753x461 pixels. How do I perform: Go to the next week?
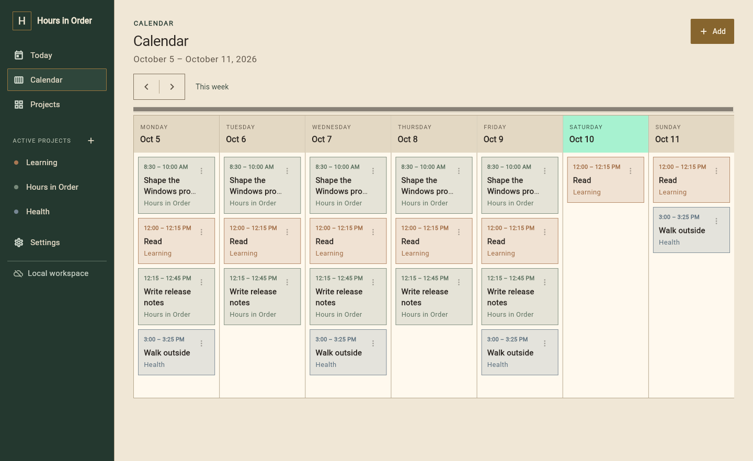[172, 87]
